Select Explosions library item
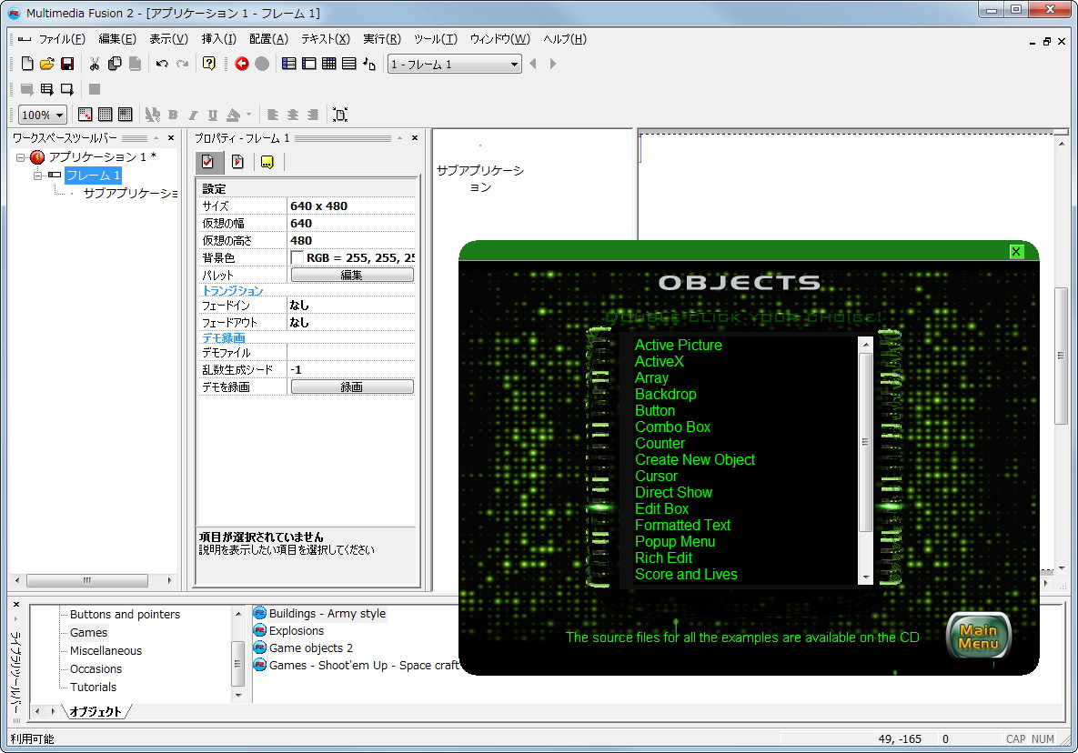 pyautogui.click(x=296, y=631)
